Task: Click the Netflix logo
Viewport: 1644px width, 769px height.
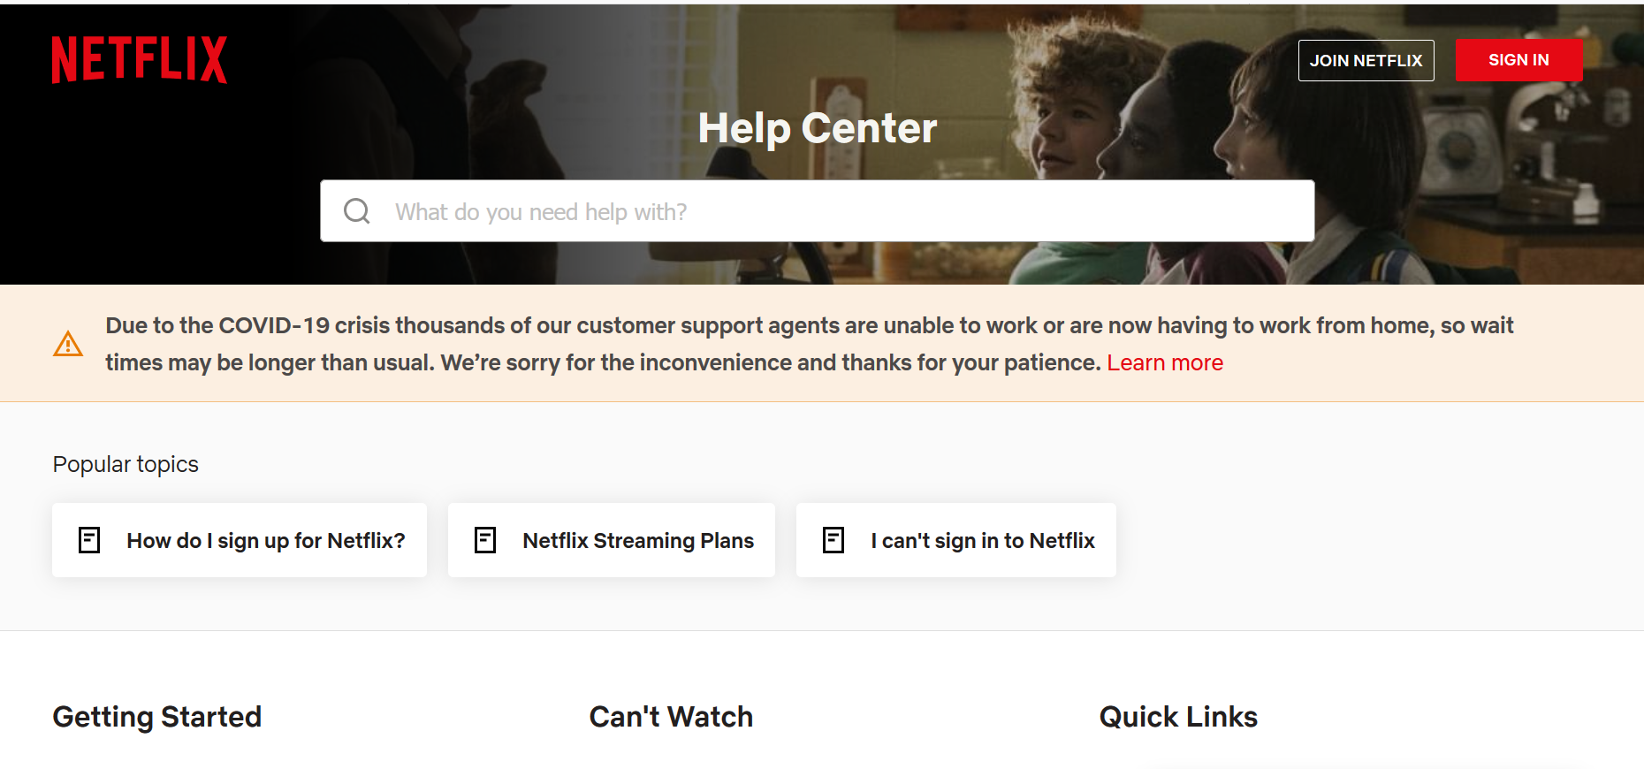Action: [x=140, y=60]
